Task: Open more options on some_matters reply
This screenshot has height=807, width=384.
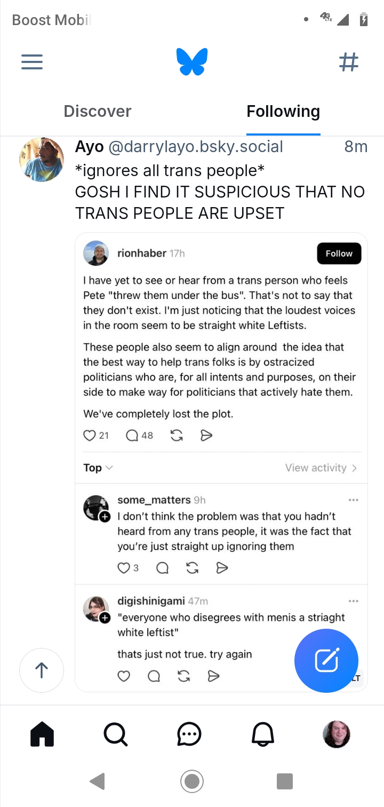Action: 353,500
